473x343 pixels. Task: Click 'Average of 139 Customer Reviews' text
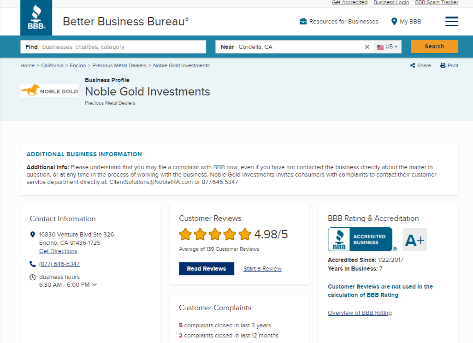pos(219,249)
